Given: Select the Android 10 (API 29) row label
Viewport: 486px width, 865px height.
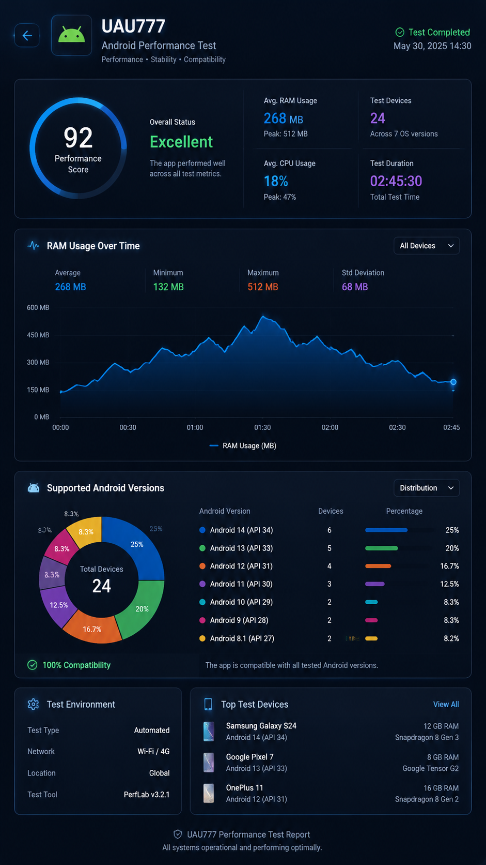Looking at the screenshot, I should point(241,602).
